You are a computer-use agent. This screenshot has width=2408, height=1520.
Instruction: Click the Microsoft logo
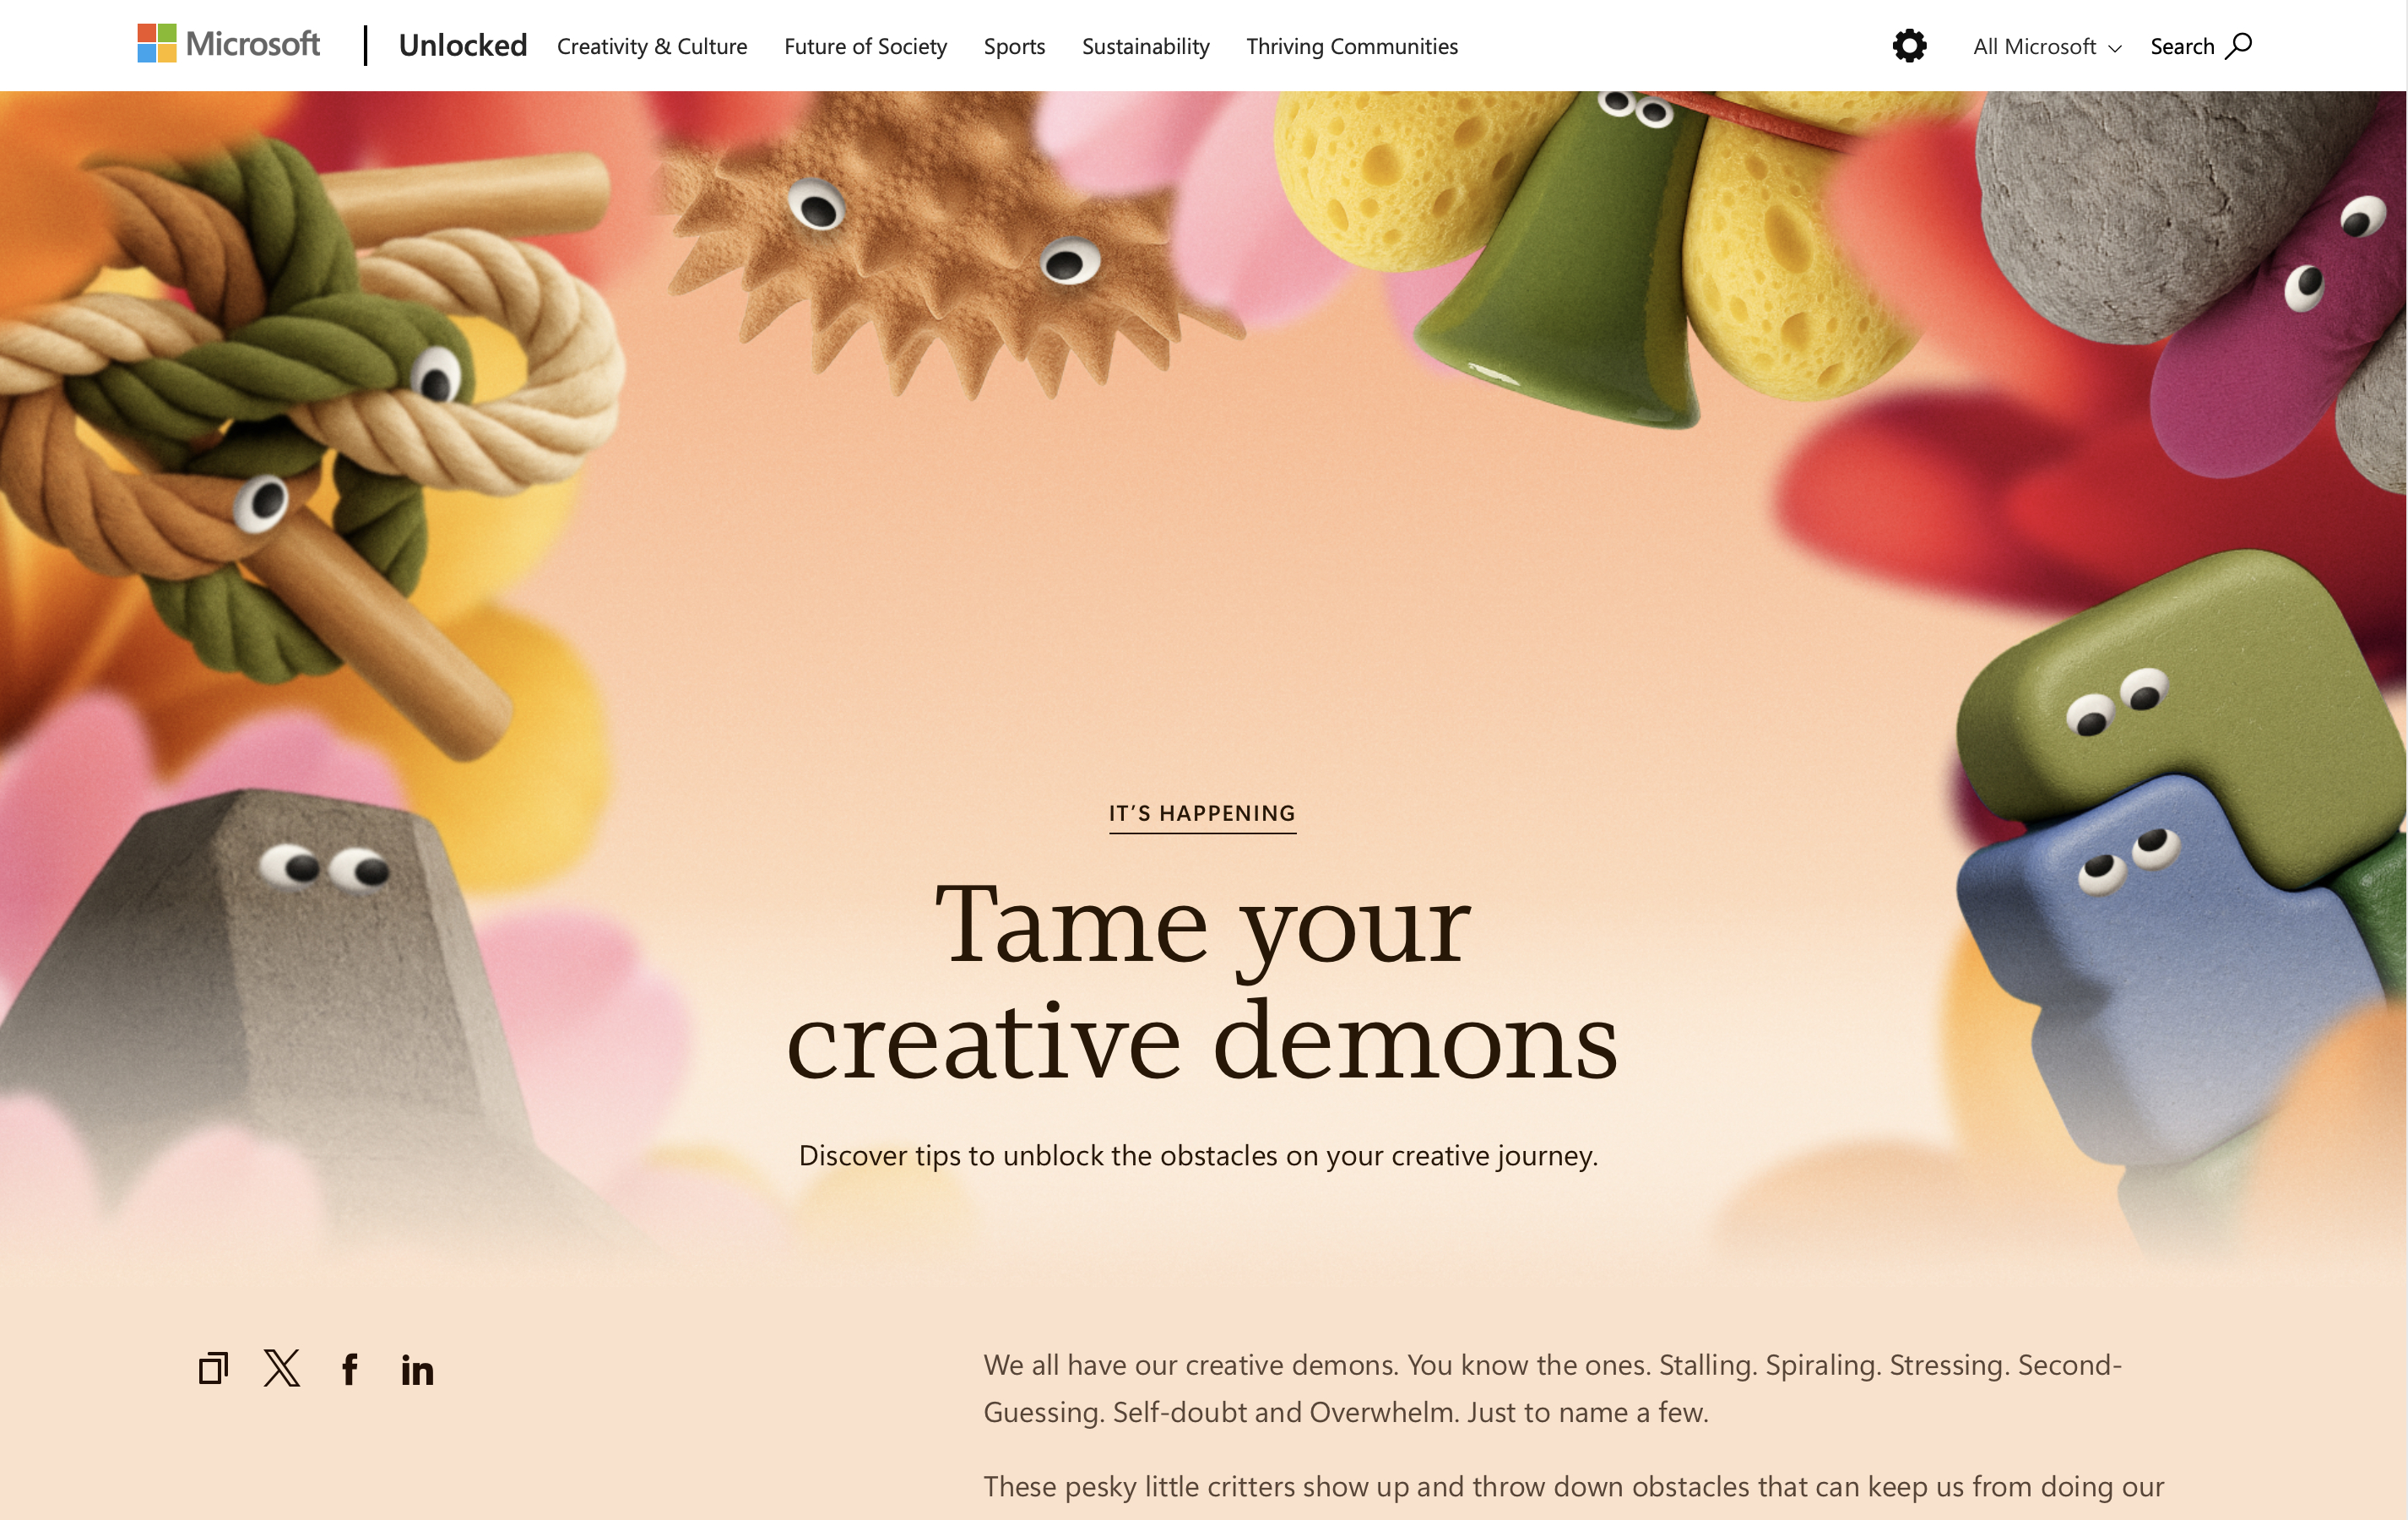229,45
